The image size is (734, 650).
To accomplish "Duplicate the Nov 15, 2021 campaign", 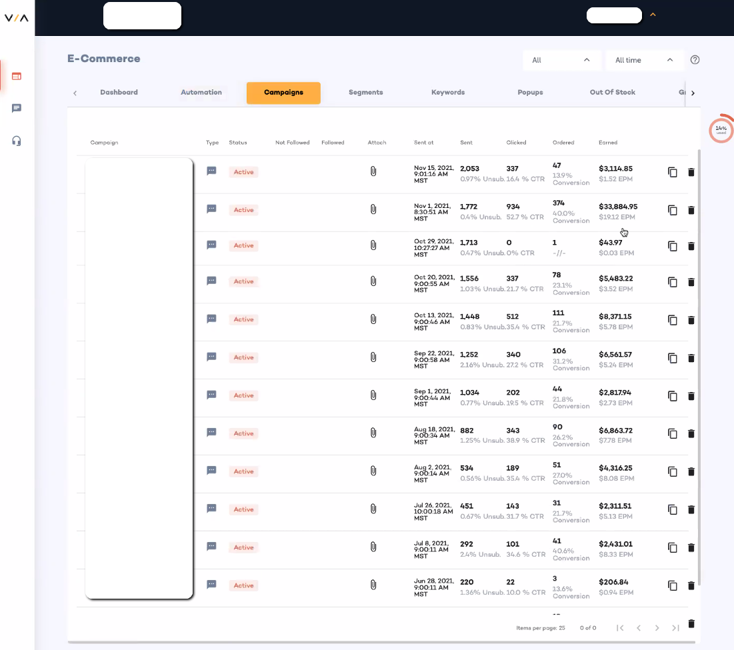I will tap(673, 173).
